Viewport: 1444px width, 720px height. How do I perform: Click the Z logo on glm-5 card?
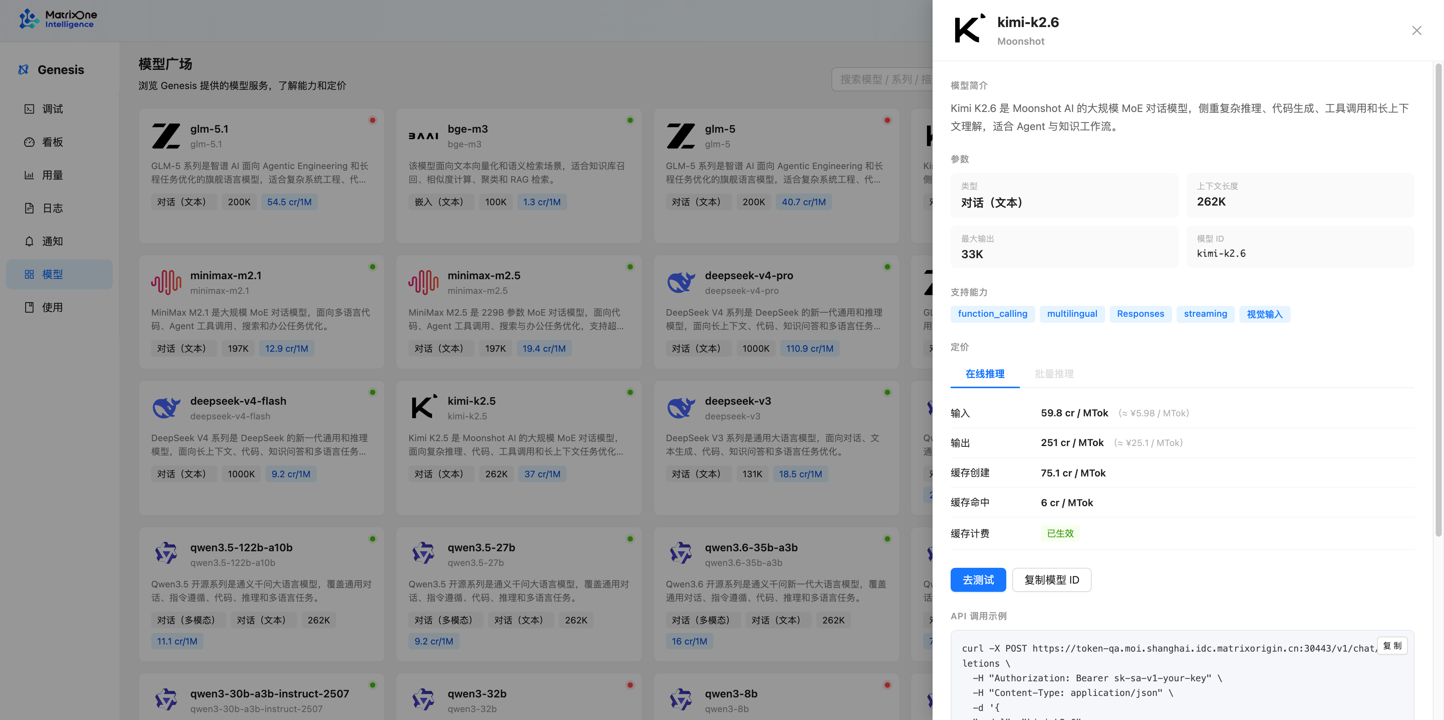[x=681, y=136]
